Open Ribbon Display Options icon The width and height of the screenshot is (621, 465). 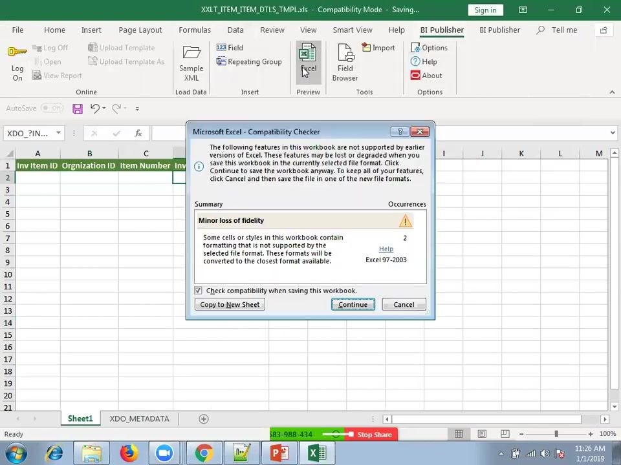point(523,10)
